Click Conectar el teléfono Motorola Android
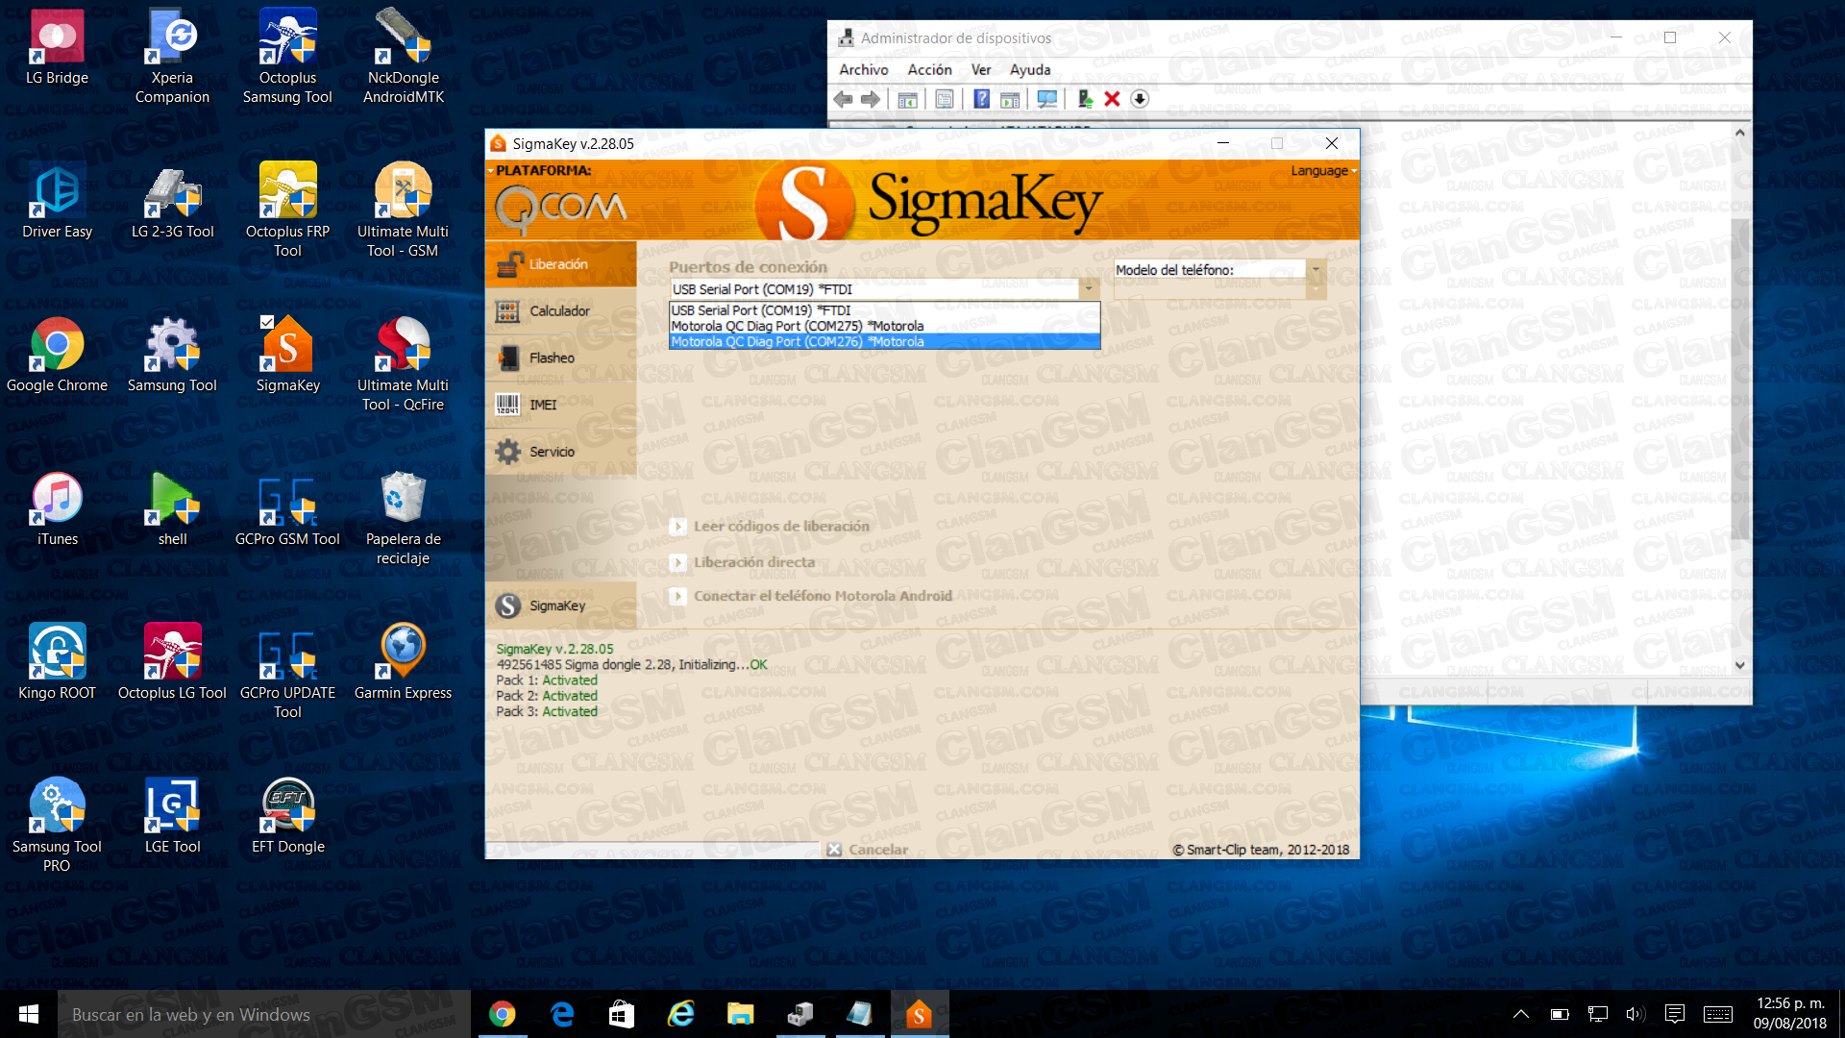The width and height of the screenshot is (1845, 1038). click(x=812, y=596)
